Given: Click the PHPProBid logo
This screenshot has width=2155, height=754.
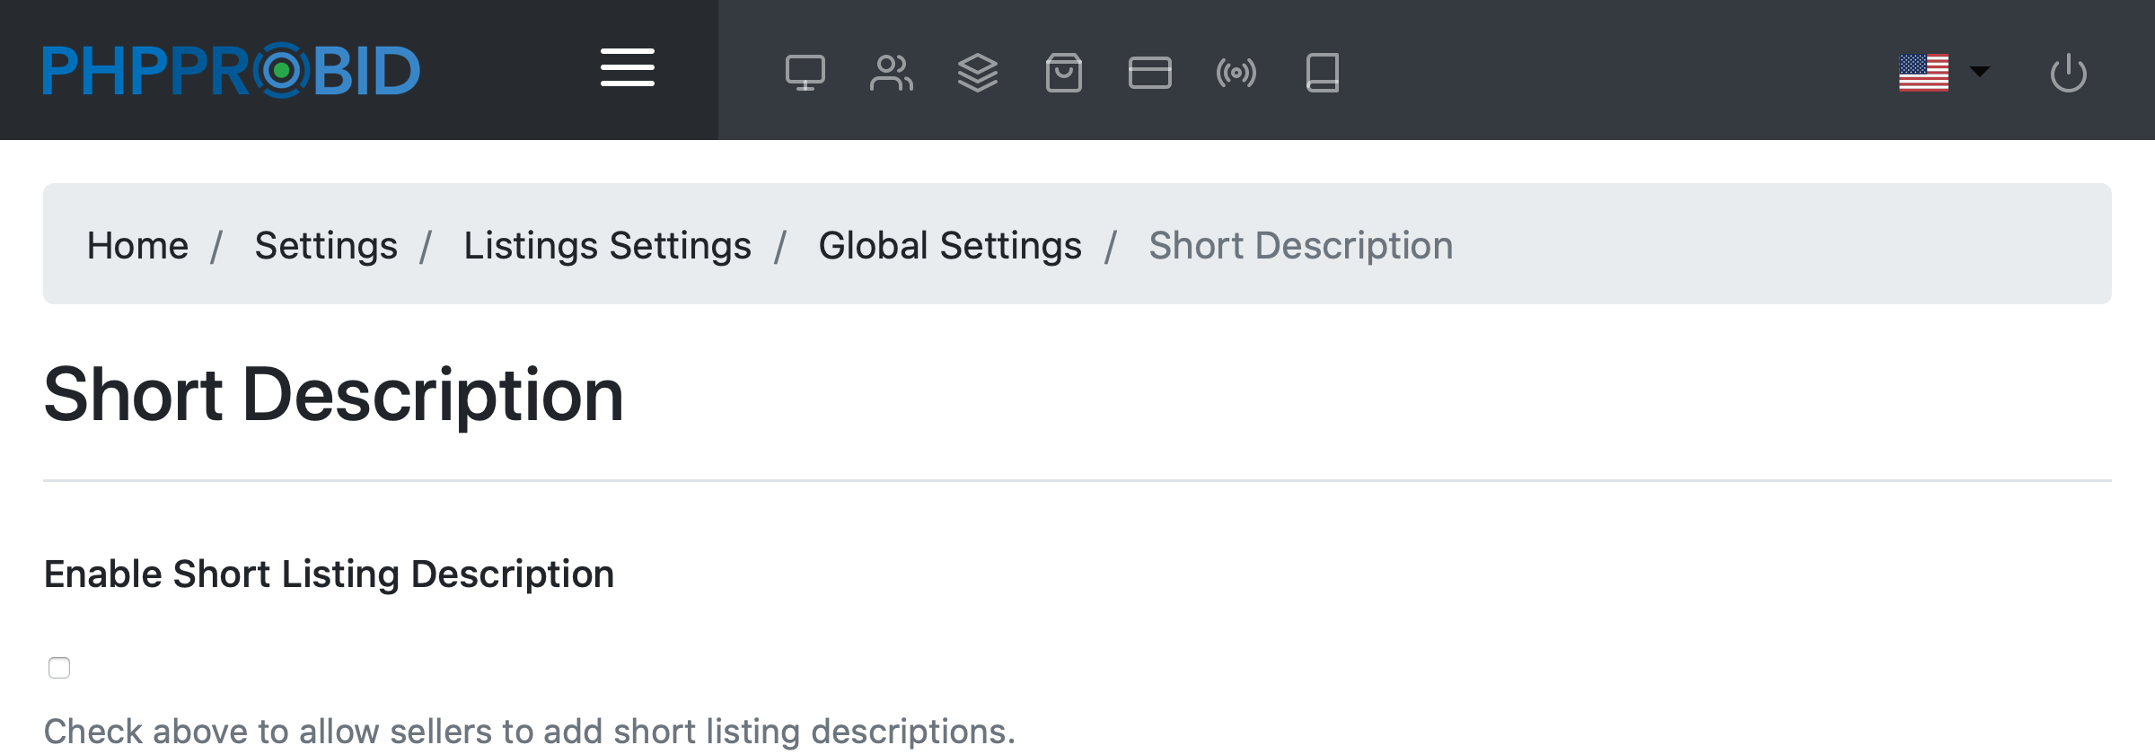Looking at the screenshot, I should tap(231, 70).
